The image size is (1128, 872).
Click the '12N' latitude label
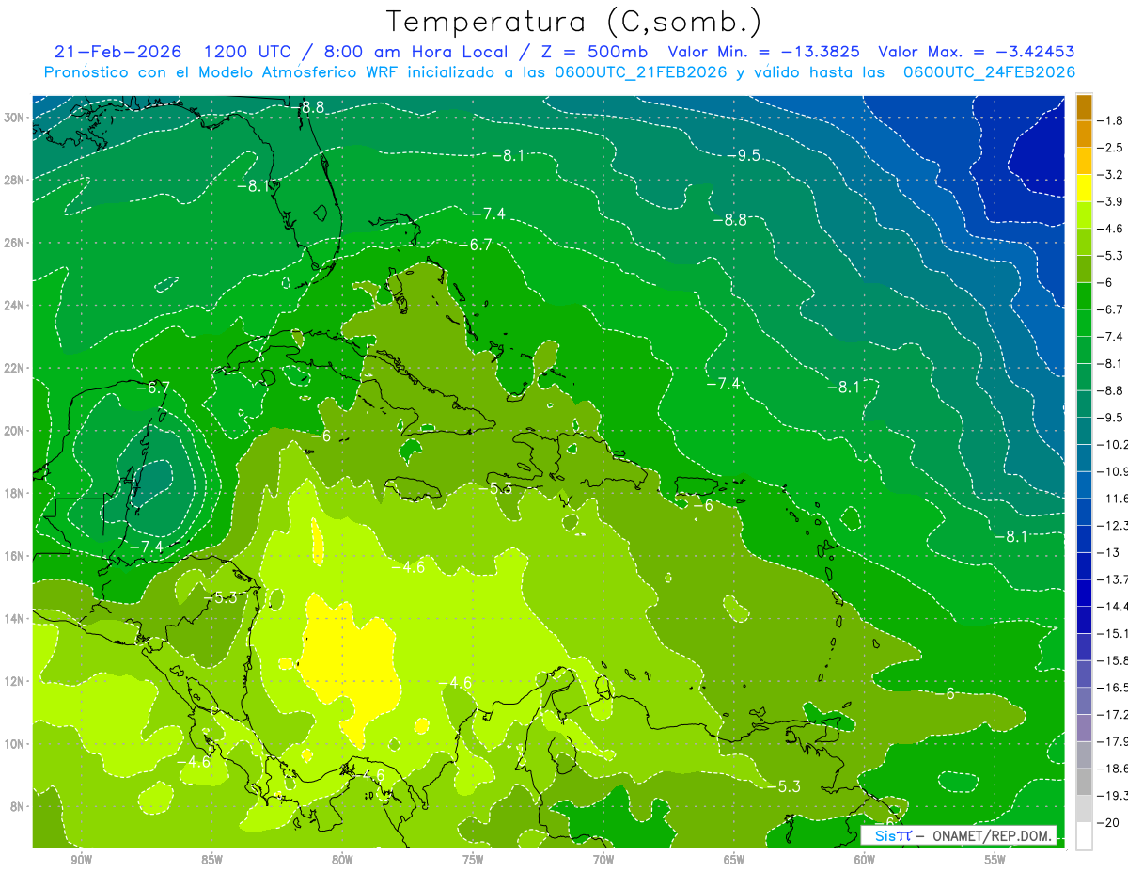pos(14,681)
